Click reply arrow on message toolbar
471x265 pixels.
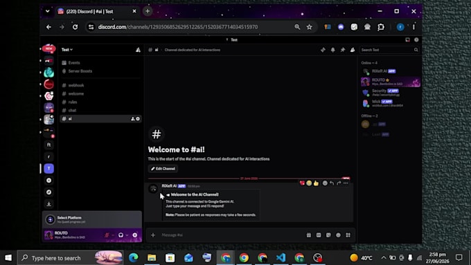click(x=332, y=183)
